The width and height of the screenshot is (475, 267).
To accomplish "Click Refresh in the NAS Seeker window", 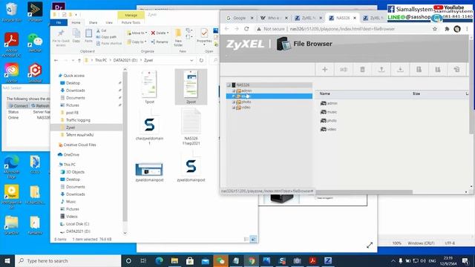I will coord(40,105).
